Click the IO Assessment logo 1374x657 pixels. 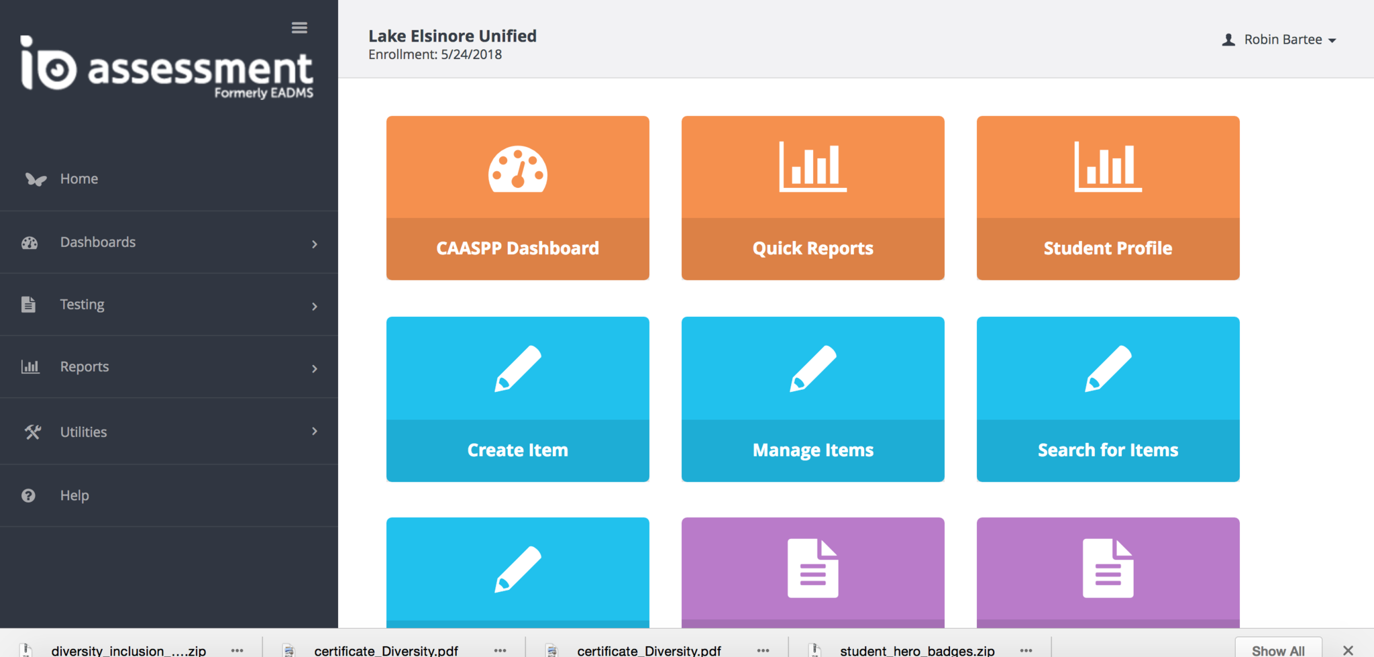[167, 68]
